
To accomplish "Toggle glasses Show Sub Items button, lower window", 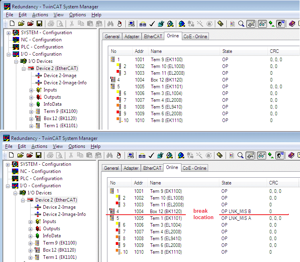I will [x=261, y=155].
